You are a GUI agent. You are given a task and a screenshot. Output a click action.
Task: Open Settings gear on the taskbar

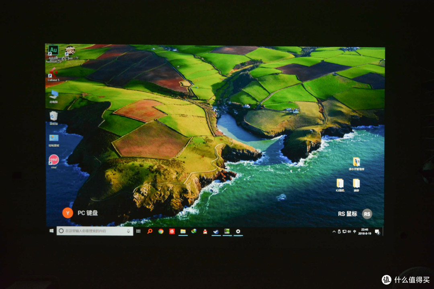click(x=238, y=232)
